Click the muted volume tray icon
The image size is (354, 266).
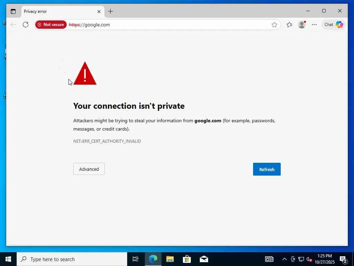pyautogui.click(x=309, y=259)
